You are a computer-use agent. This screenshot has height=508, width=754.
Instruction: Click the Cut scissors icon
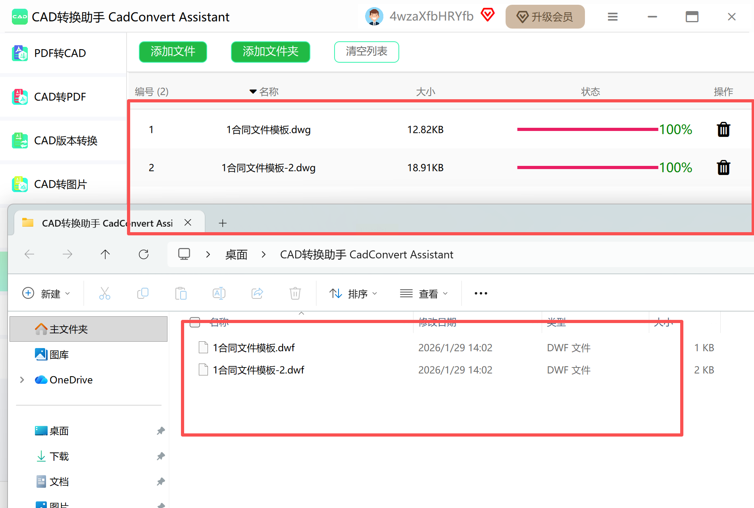pyautogui.click(x=105, y=293)
